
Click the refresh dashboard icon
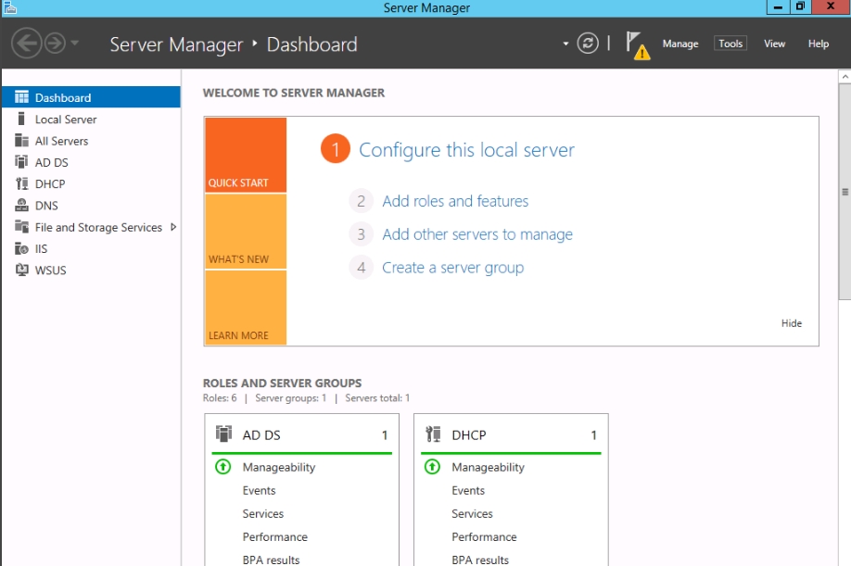click(x=588, y=43)
